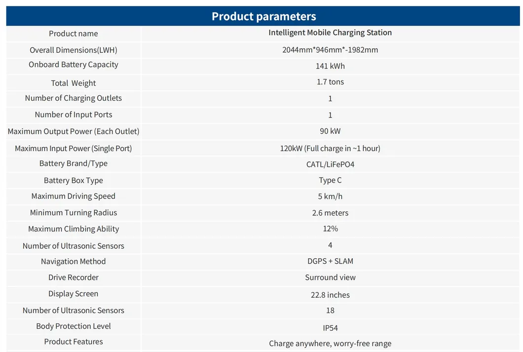This screenshot has width=523, height=352.
Task: Click the 22.8 inches display value
Action: click(x=330, y=295)
